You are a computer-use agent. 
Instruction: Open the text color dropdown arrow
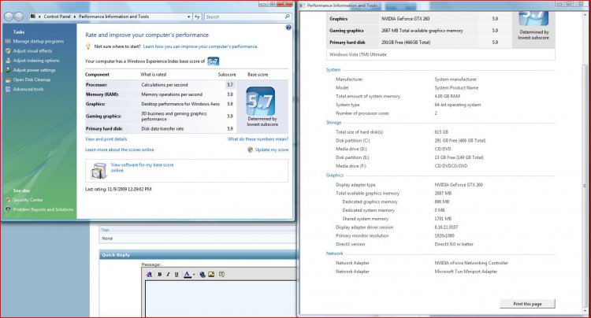pyautogui.click(x=194, y=275)
